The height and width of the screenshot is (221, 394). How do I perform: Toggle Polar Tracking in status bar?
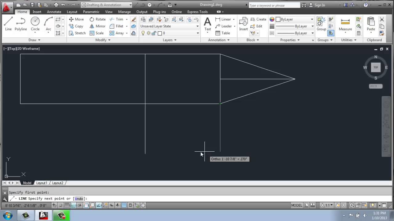click(79, 205)
